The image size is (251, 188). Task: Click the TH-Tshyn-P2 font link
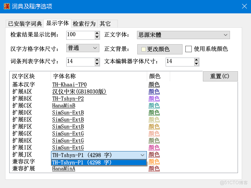(68, 99)
